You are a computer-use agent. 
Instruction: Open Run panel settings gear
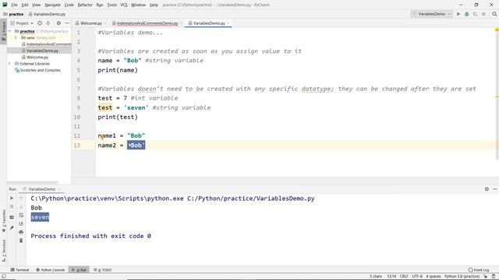tap(487, 189)
